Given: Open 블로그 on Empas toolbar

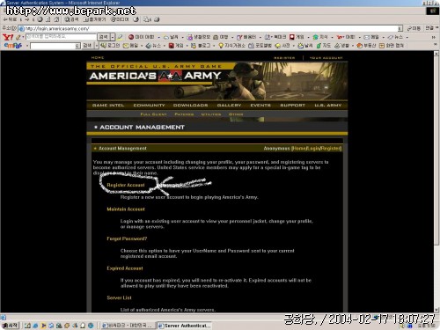Looking at the screenshot, I should (201, 46).
